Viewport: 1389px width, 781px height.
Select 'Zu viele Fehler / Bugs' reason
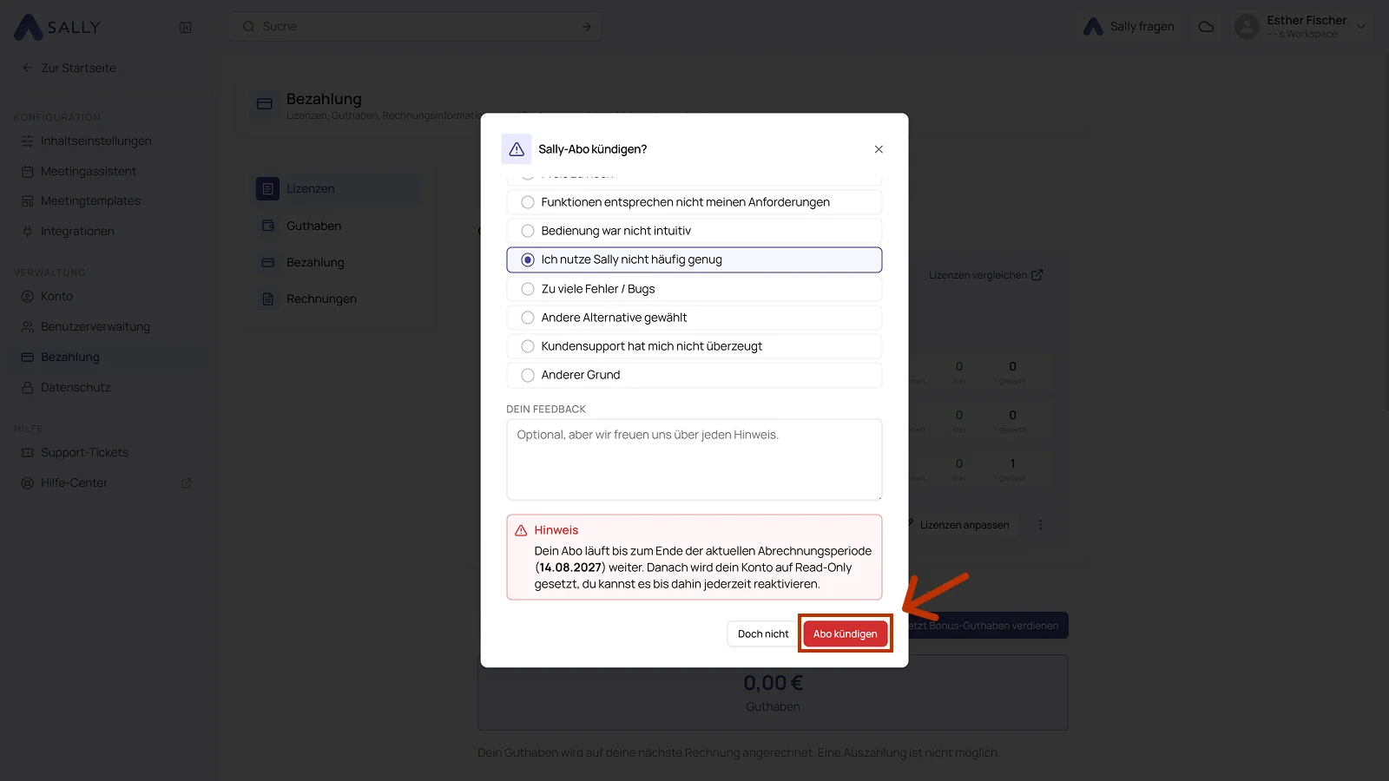click(694, 289)
